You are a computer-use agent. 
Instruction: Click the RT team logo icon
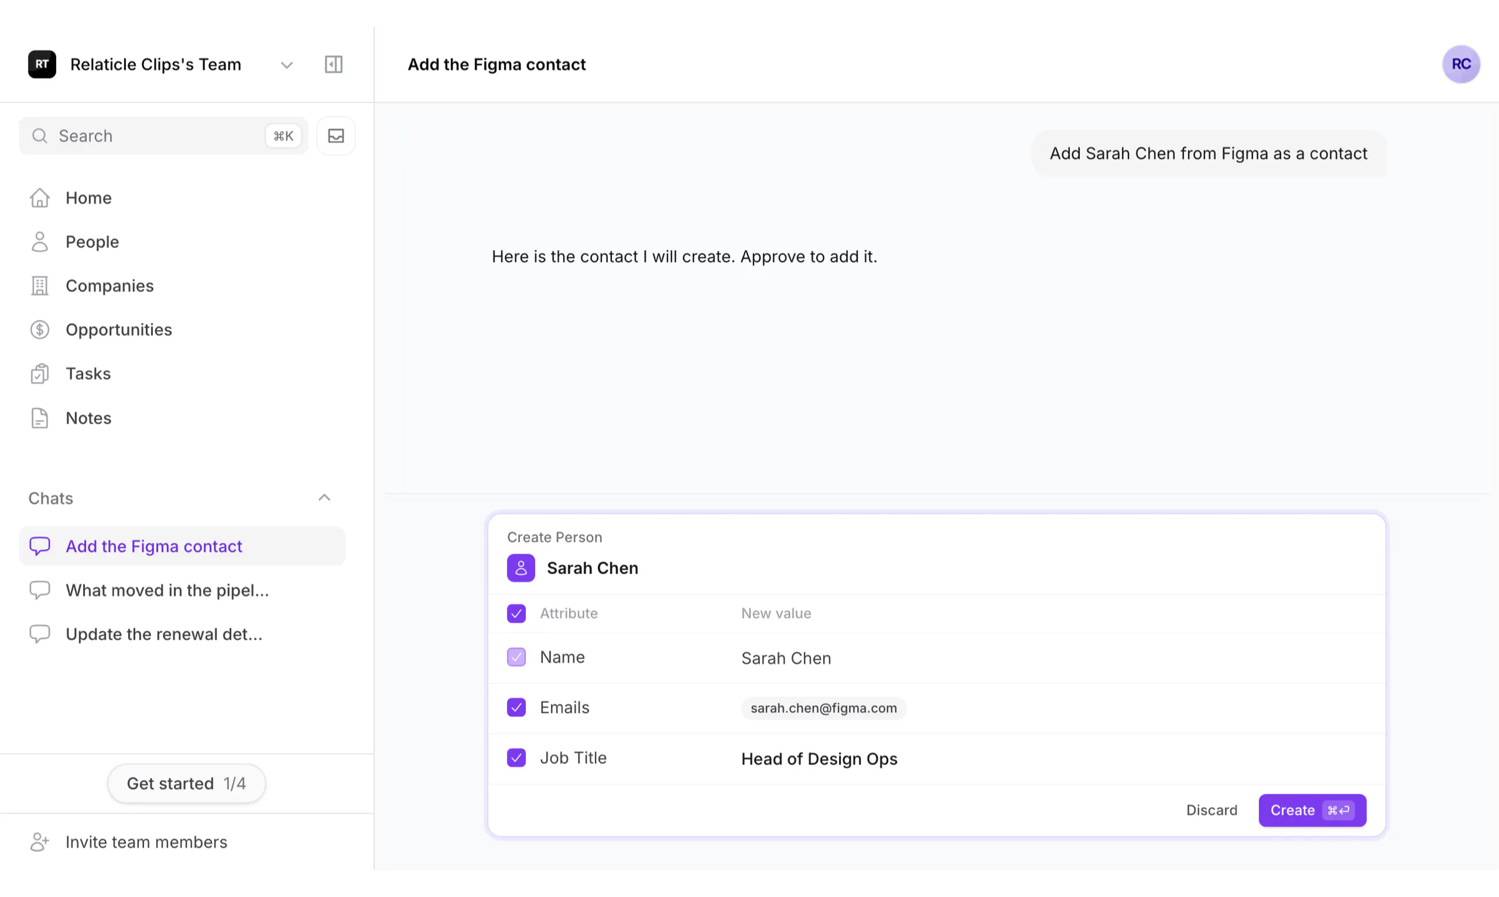42,64
